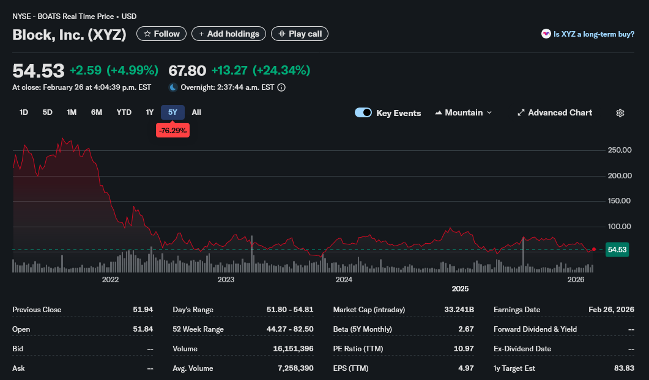
Task: Click the 2024 x-axis label
Action: pos(344,280)
